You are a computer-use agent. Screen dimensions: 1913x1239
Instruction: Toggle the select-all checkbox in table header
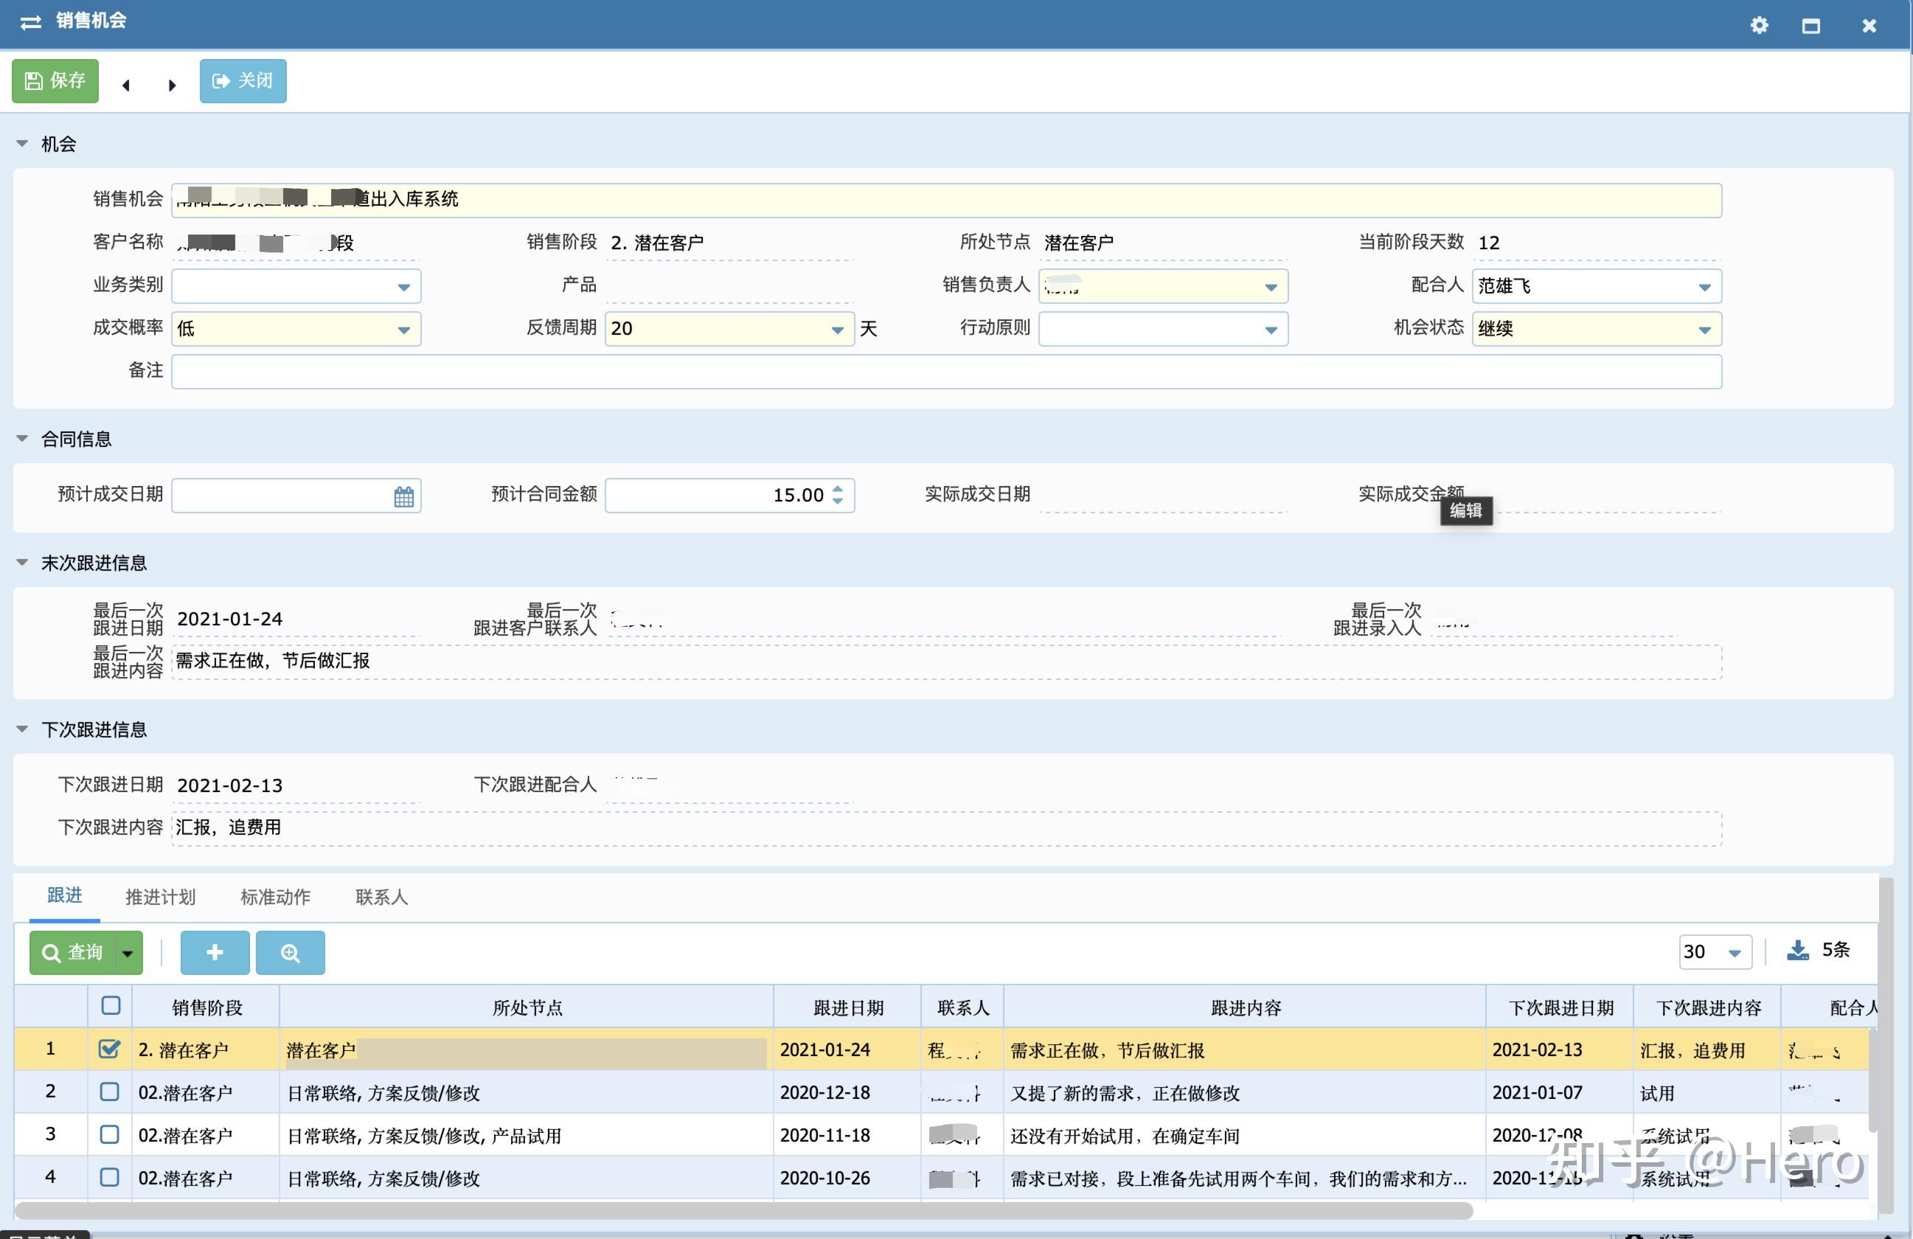(111, 1005)
